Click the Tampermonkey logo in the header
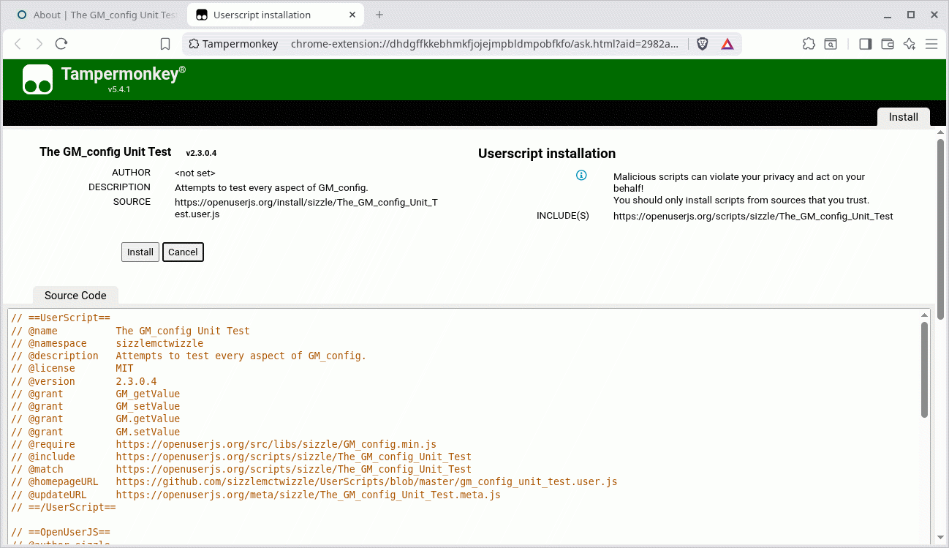 pos(37,79)
